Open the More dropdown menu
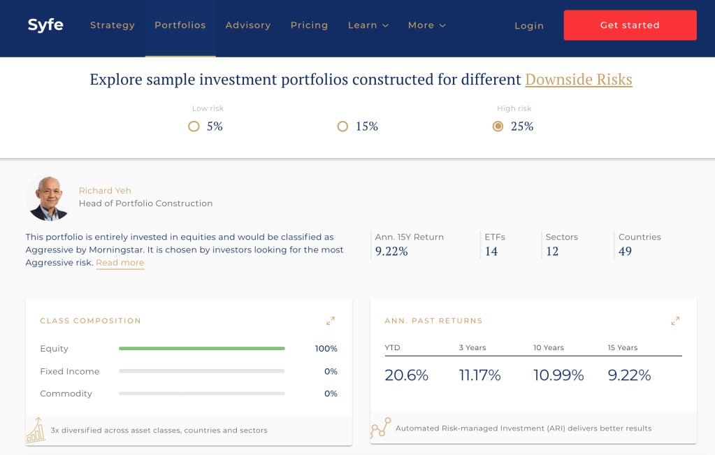This screenshot has height=455, width=715. [426, 25]
